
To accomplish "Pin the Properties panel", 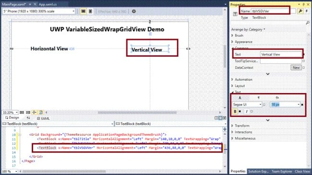I will click(x=303, y=4).
